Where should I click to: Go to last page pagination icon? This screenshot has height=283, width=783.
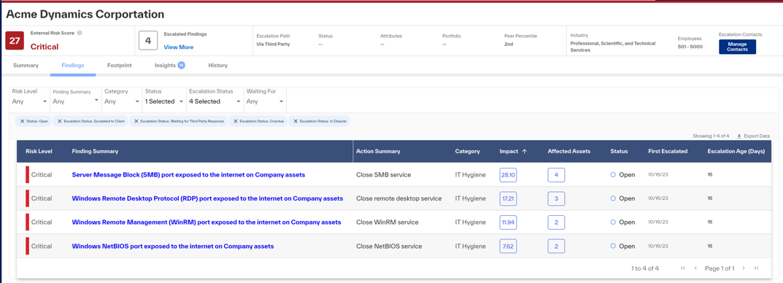[756, 268]
